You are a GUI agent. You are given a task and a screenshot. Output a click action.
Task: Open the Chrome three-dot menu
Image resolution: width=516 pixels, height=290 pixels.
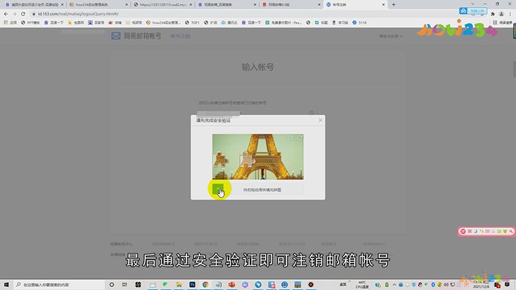click(510, 14)
